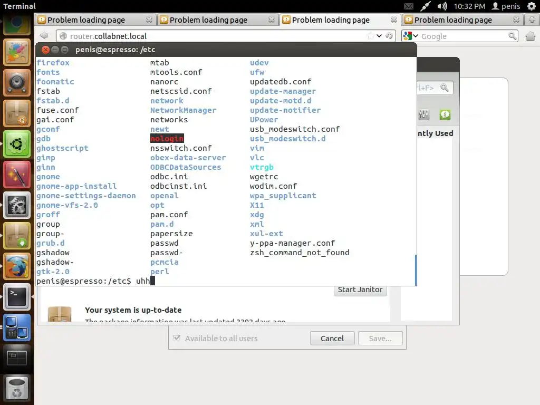Click the wpa_supplicant entry
The width and height of the screenshot is (540, 405).
(283, 196)
